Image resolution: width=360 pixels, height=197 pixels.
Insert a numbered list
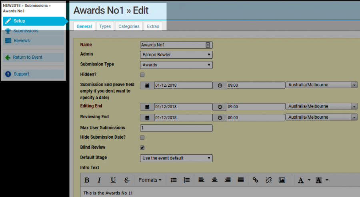187,180
